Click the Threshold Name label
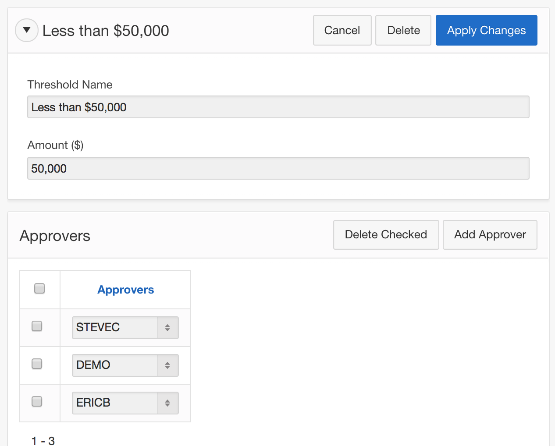Viewport: 555px width, 446px height. click(x=70, y=85)
